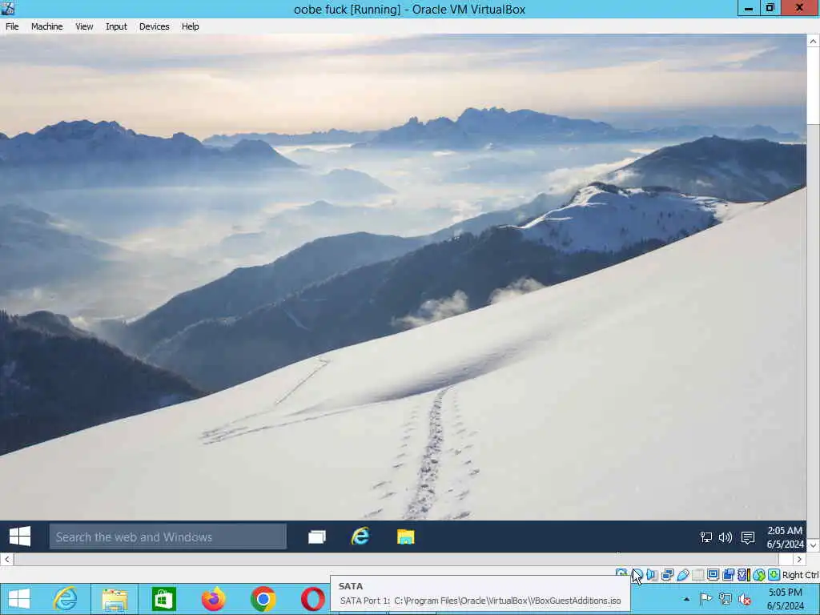Focus the 'Search the web and Windows' box
The image size is (820, 615).
168,537
